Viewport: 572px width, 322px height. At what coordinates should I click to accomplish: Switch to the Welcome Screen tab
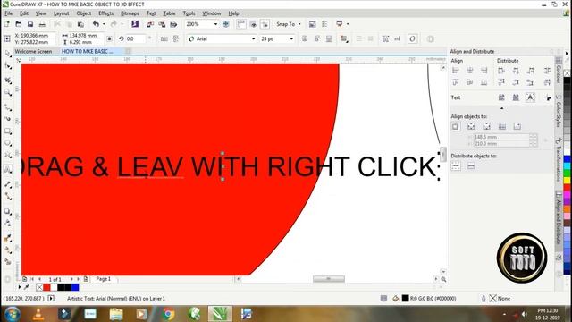click(x=33, y=52)
